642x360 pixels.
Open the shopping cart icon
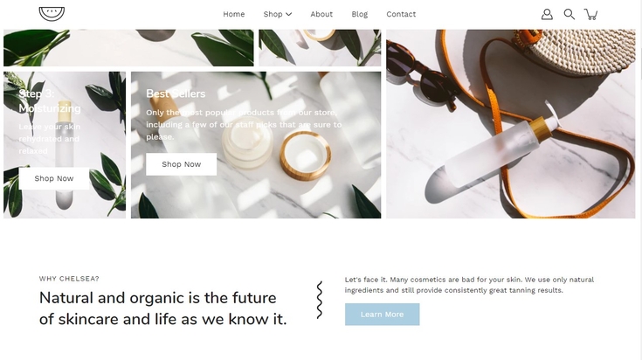pos(590,14)
